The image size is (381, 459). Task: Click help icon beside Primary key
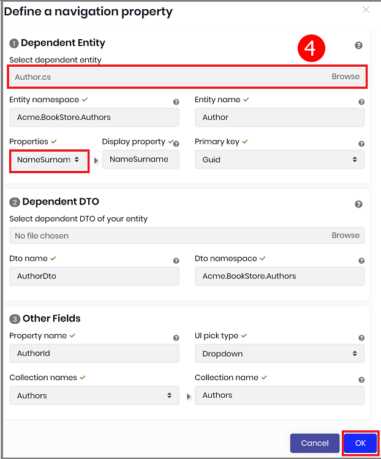[361, 144]
